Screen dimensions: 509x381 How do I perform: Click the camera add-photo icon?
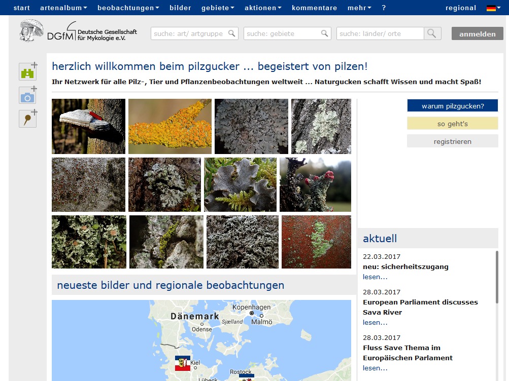[x=27, y=96]
